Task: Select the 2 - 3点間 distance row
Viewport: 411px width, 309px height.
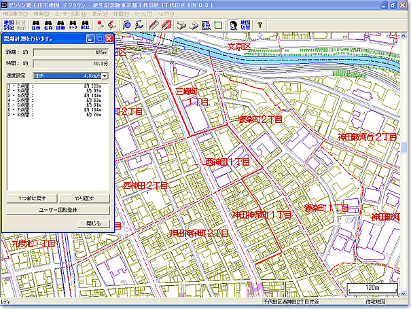Action: pos(54,91)
